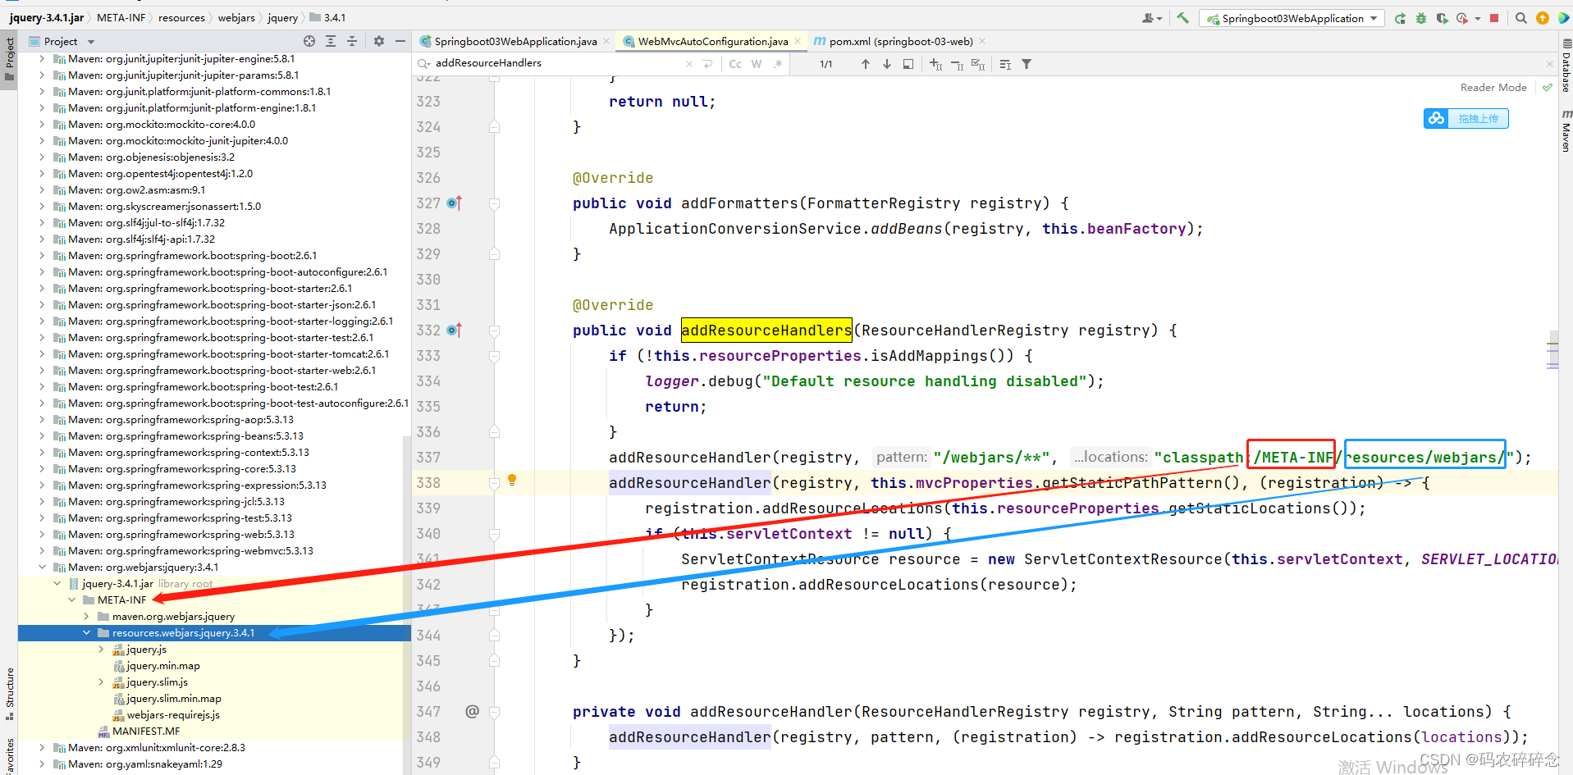Click the quick-fix light bulb at line 338
This screenshot has width=1573, height=775.
tap(512, 480)
